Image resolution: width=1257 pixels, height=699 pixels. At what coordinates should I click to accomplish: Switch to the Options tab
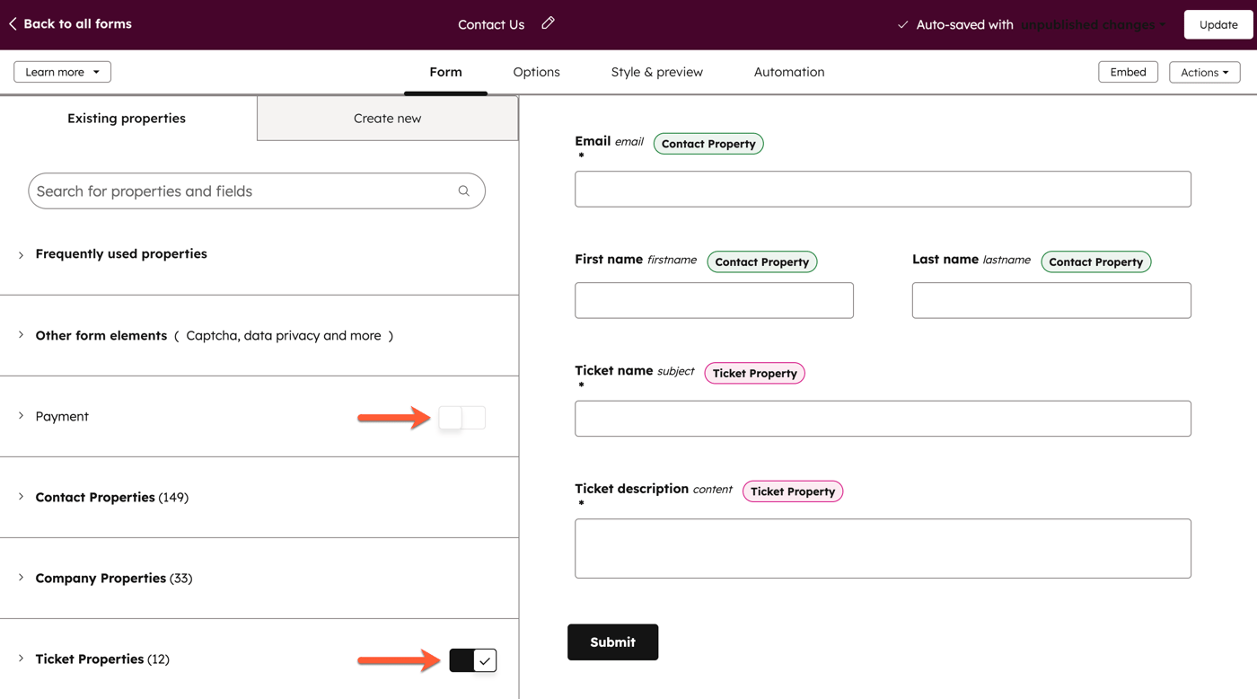tap(536, 72)
